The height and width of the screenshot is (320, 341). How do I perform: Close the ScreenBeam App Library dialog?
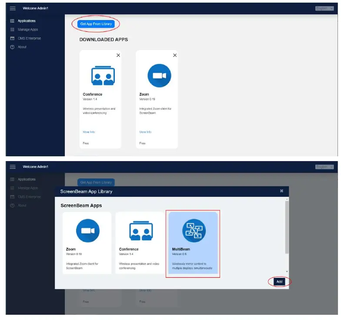(x=281, y=191)
